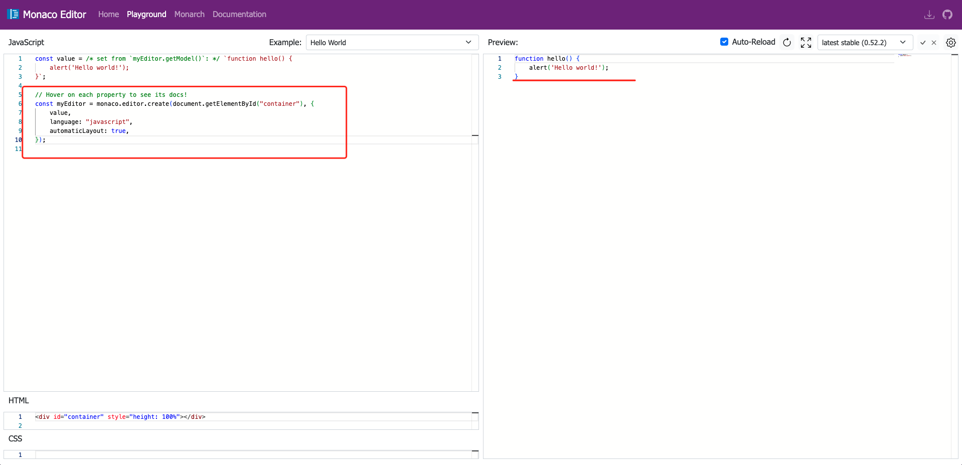Select the Playground nav item
Screen dimensions: 962x465
146,14
